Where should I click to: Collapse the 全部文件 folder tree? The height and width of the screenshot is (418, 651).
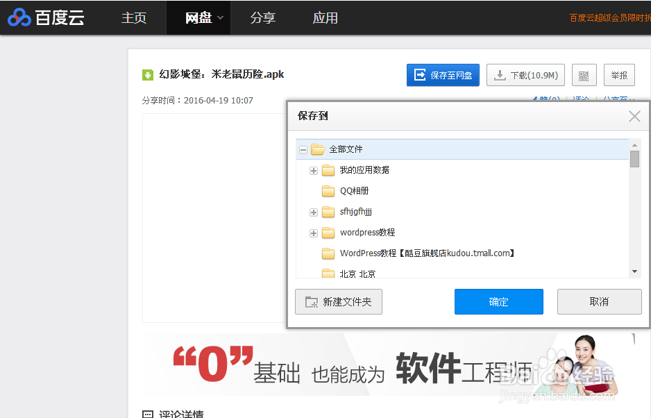pos(303,149)
